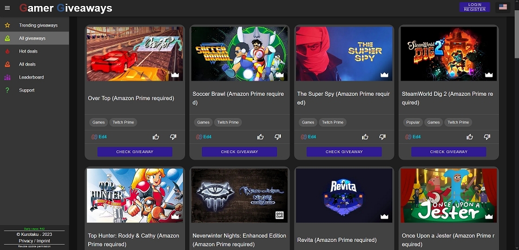519x250 pixels.
Task: Open Trending giveaways in sidebar
Action: (35, 25)
